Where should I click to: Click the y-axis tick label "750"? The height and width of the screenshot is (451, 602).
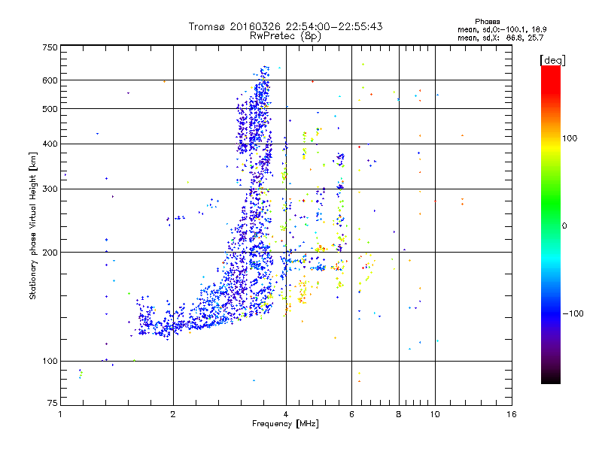point(50,47)
